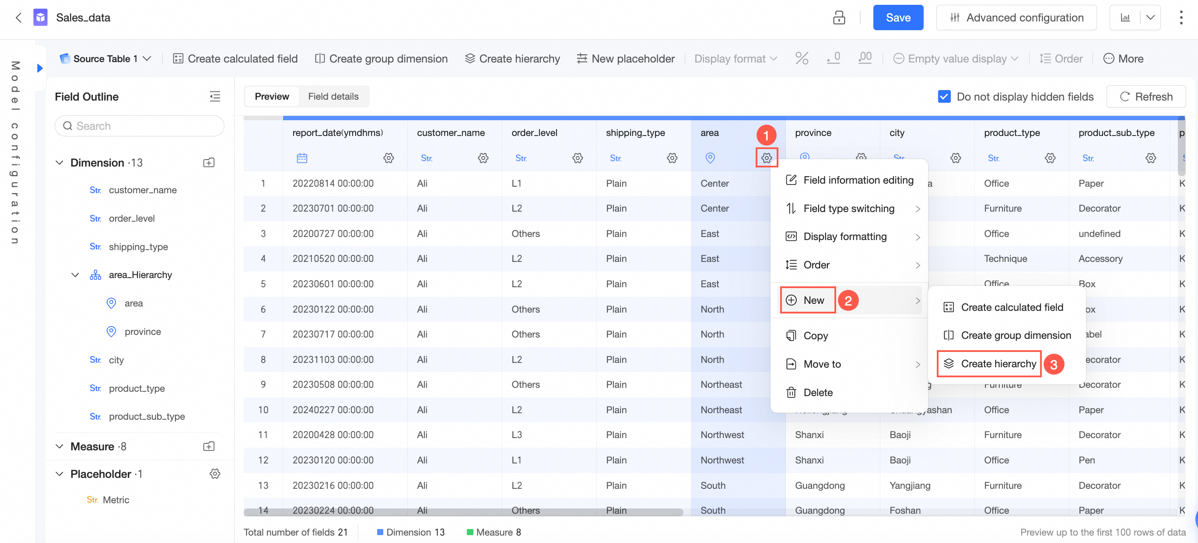This screenshot has height=543, width=1198.
Task: Open Placeholder settings gear
Action: (215, 474)
